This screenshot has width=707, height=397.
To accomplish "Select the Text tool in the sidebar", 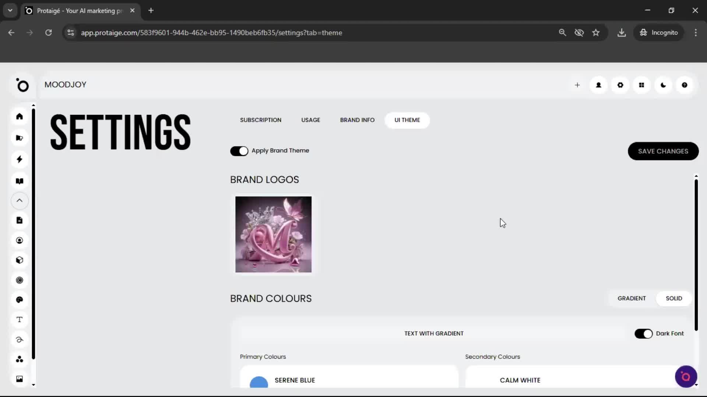I will [x=20, y=320].
